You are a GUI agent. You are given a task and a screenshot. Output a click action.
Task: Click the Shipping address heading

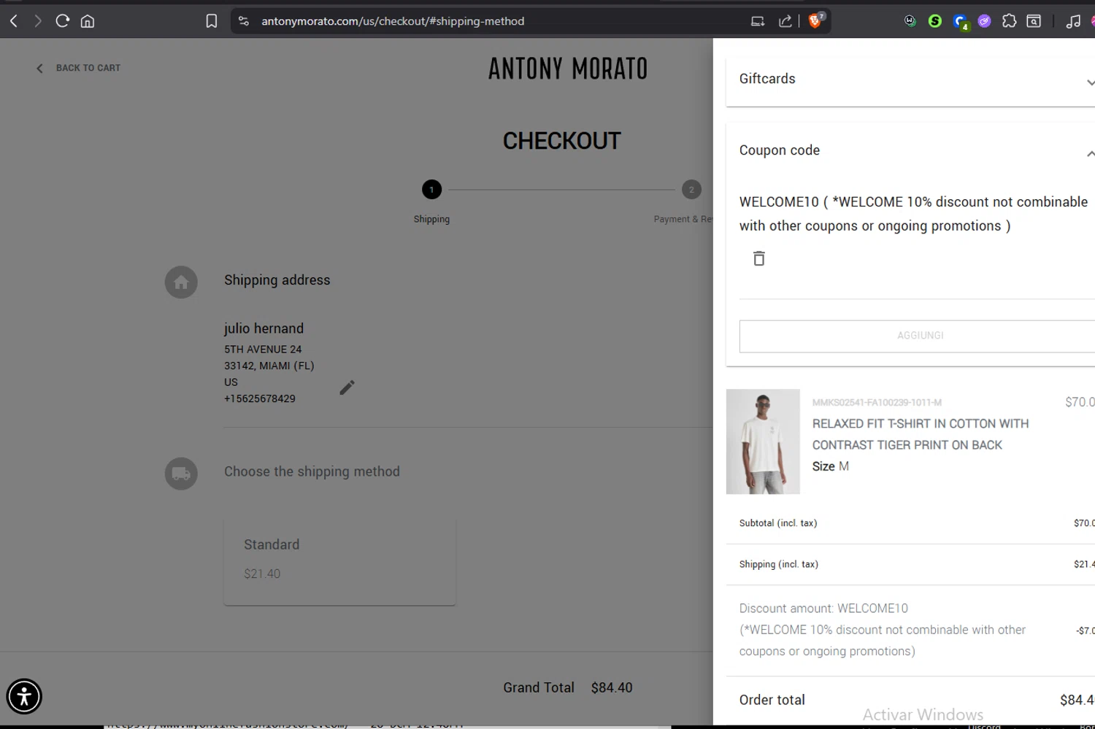click(x=277, y=280)
